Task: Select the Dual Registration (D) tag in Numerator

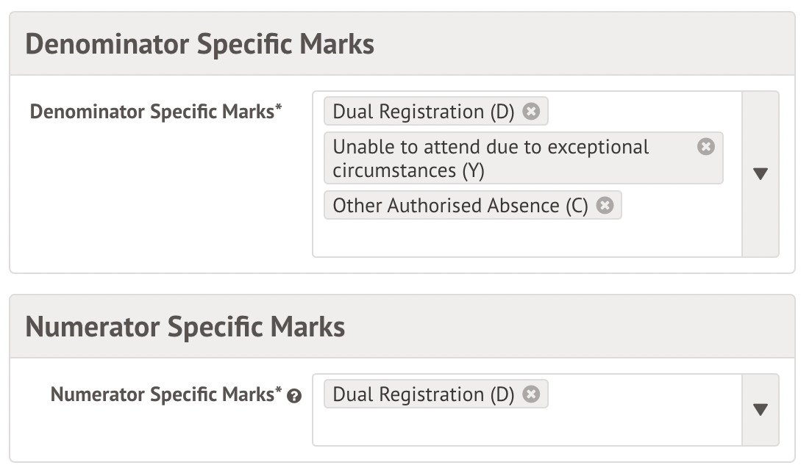Action: point(423,394)
